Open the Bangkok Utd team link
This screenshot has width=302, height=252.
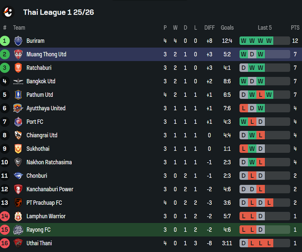pos(41,81)
